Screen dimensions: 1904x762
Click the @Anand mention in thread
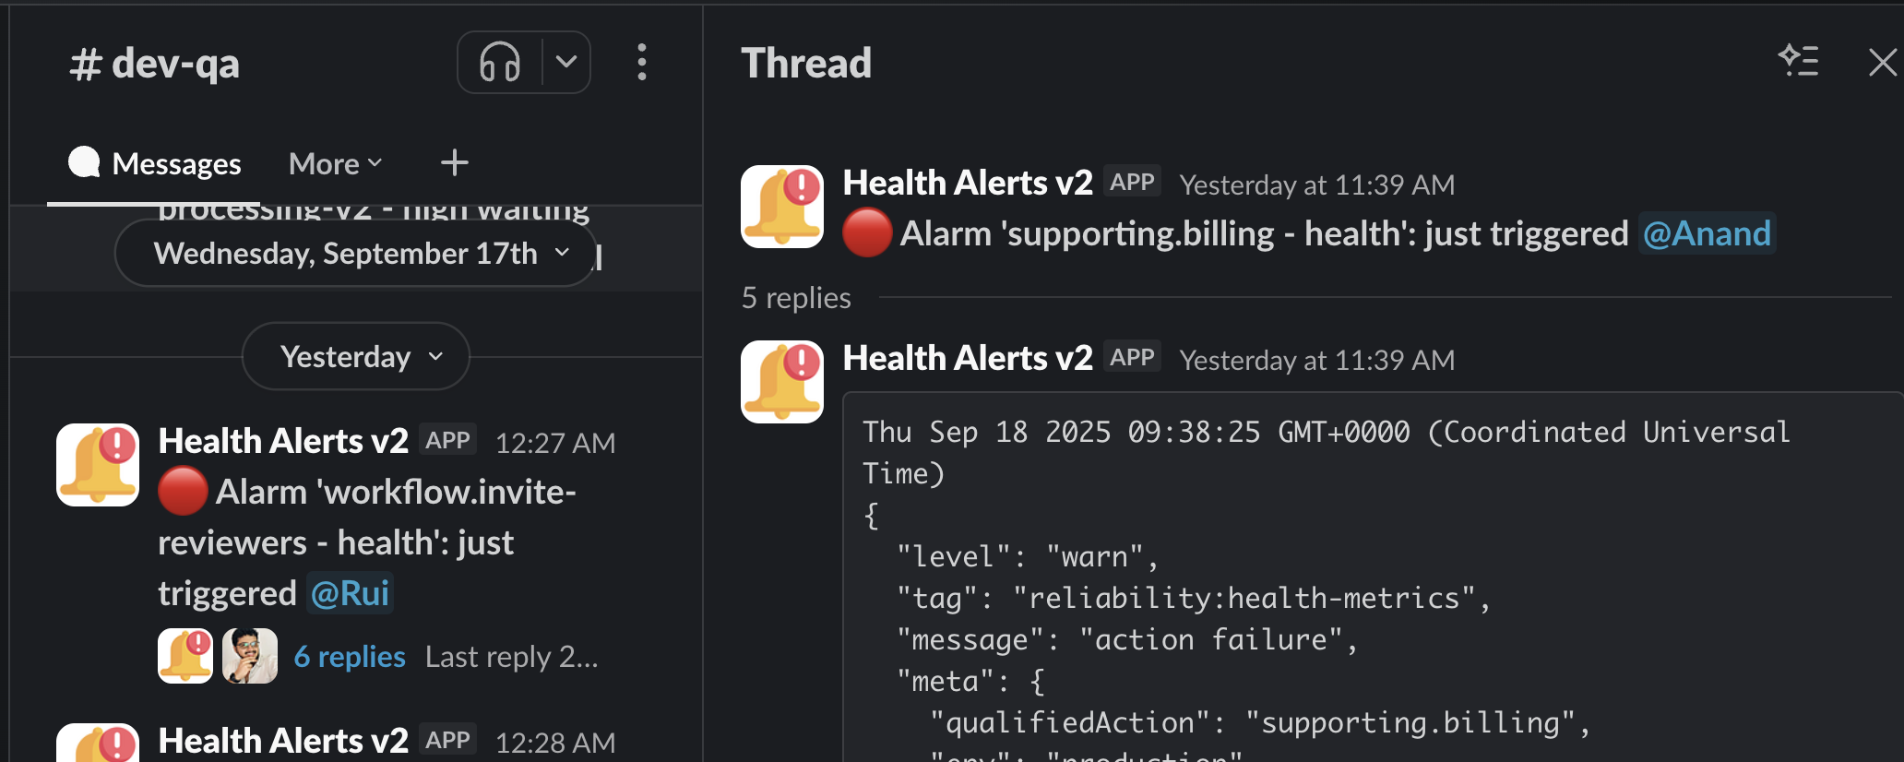tap(1707, 233)
